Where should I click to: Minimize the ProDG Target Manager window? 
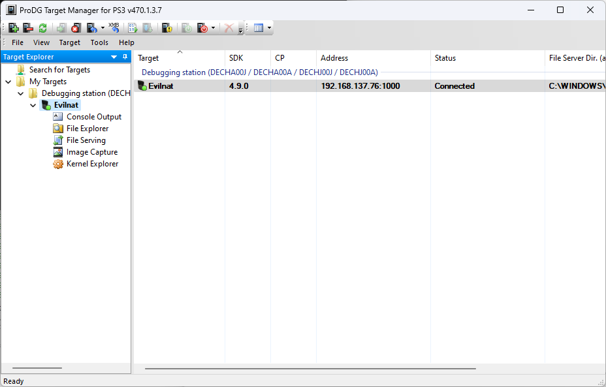pos(531,10)
